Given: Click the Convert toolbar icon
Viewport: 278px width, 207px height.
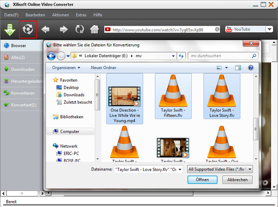Looking at the screenshot, I should pyautogui.click(x=28, y=30).
